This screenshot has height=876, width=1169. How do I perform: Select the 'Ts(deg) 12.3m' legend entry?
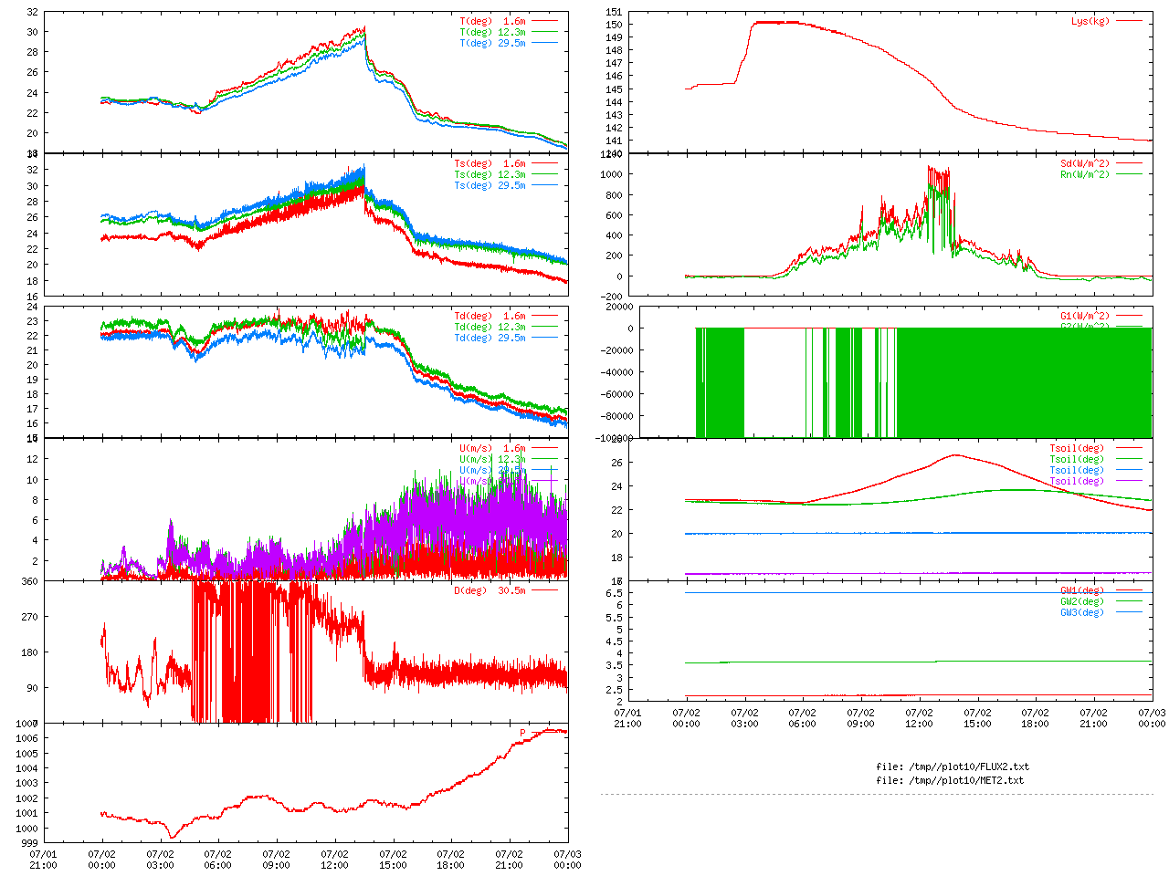[x=490, y=174]
